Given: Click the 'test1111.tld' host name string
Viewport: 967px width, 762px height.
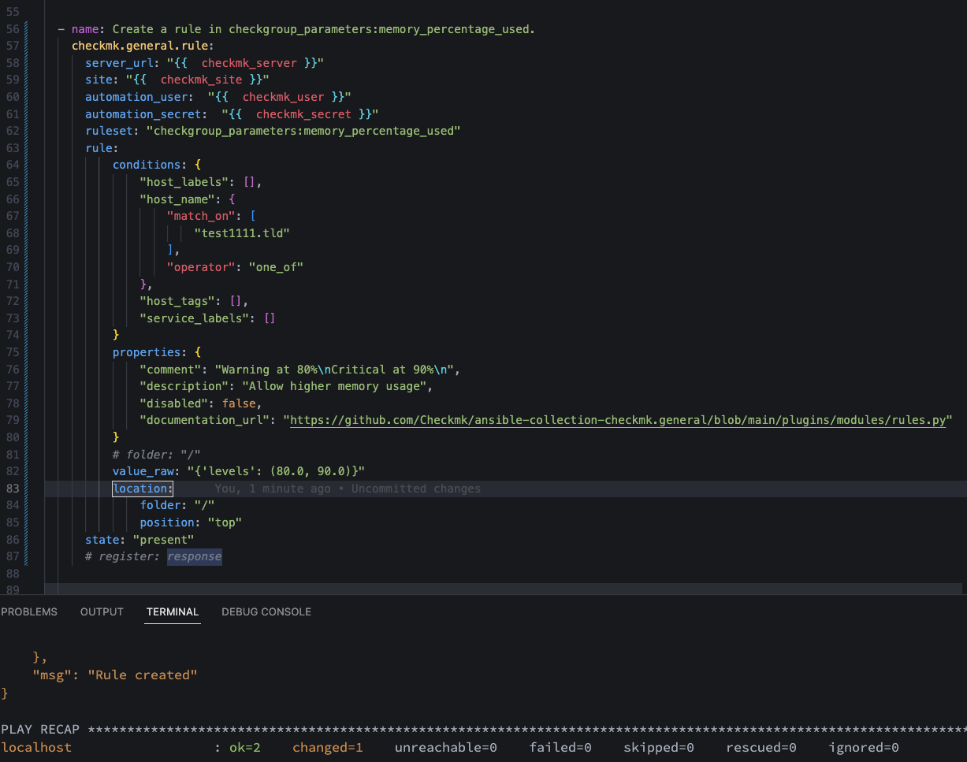Looking at the screenshot, I should (x=242, y=233).
